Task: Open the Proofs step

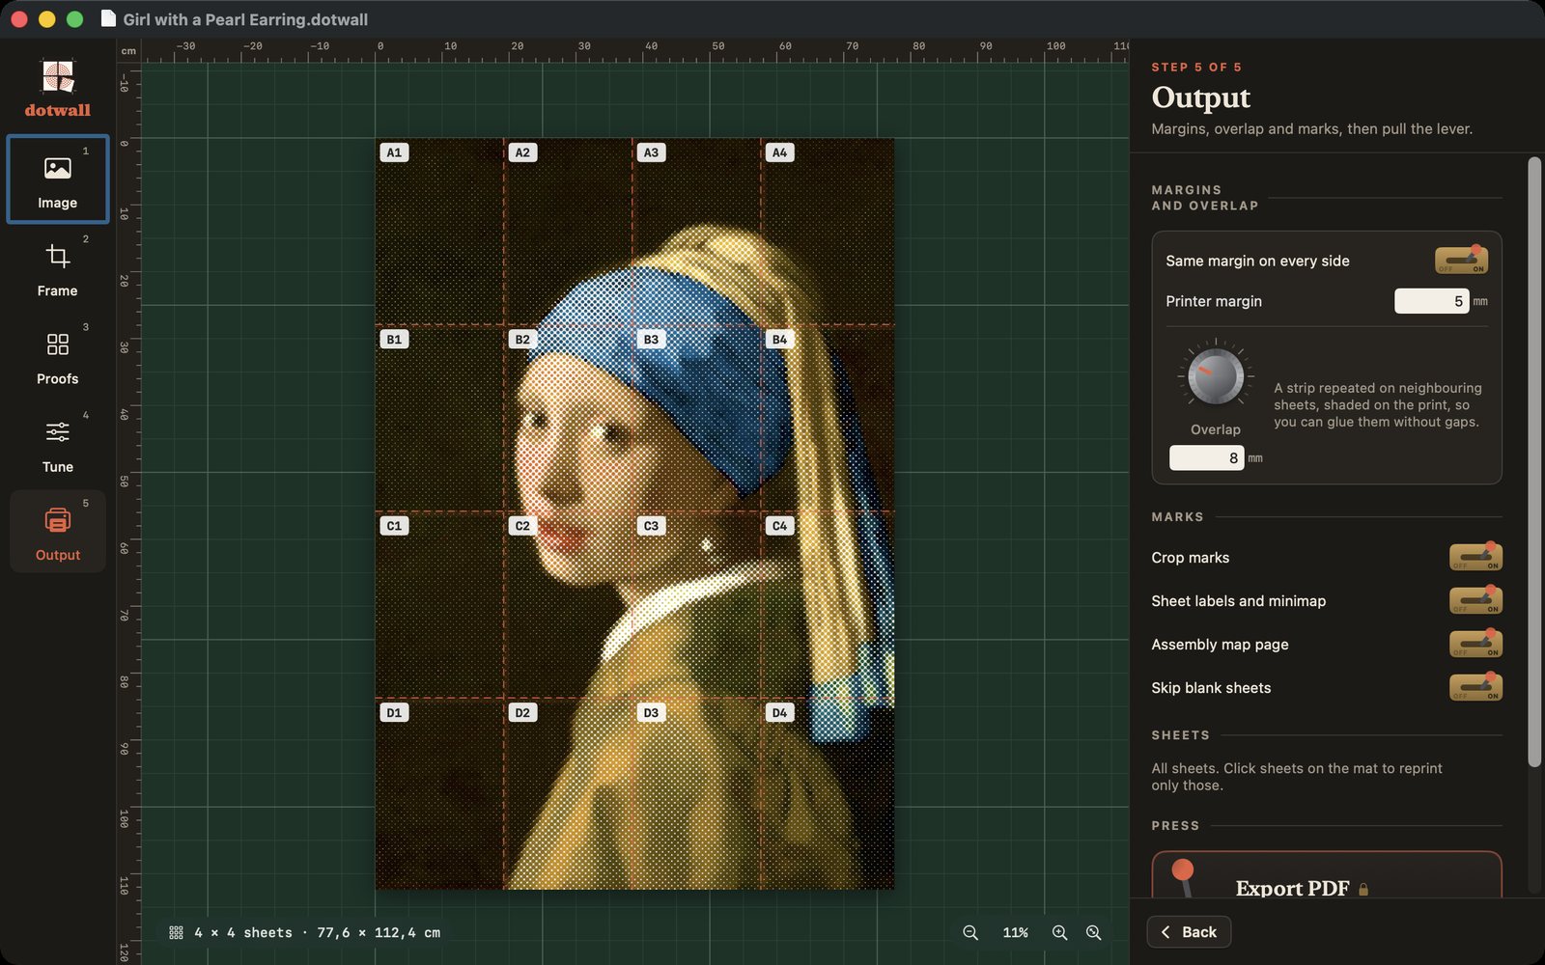Action: click(x=58, y=355)
